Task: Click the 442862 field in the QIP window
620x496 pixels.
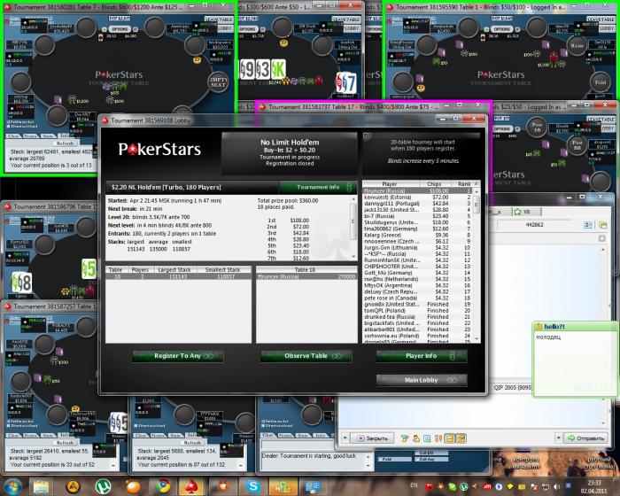Action: click(x=535, y=225)
